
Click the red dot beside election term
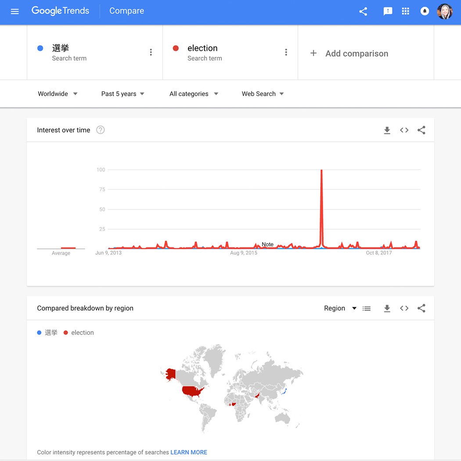click(x=176, y=48)
